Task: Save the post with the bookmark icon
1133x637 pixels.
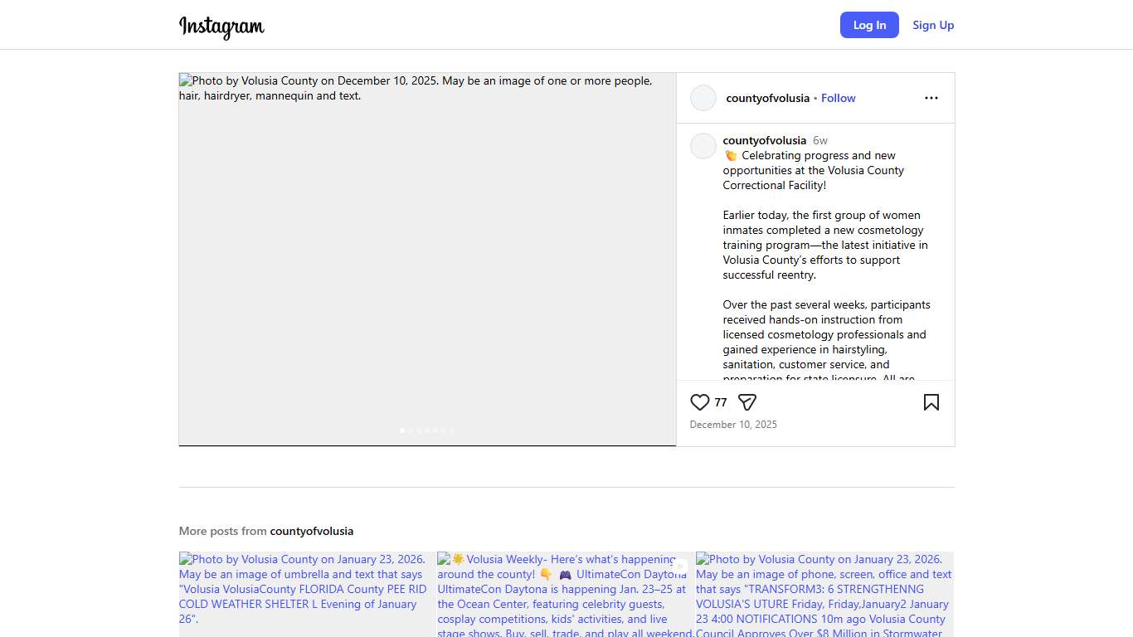Action: click(x=931, y=402)
